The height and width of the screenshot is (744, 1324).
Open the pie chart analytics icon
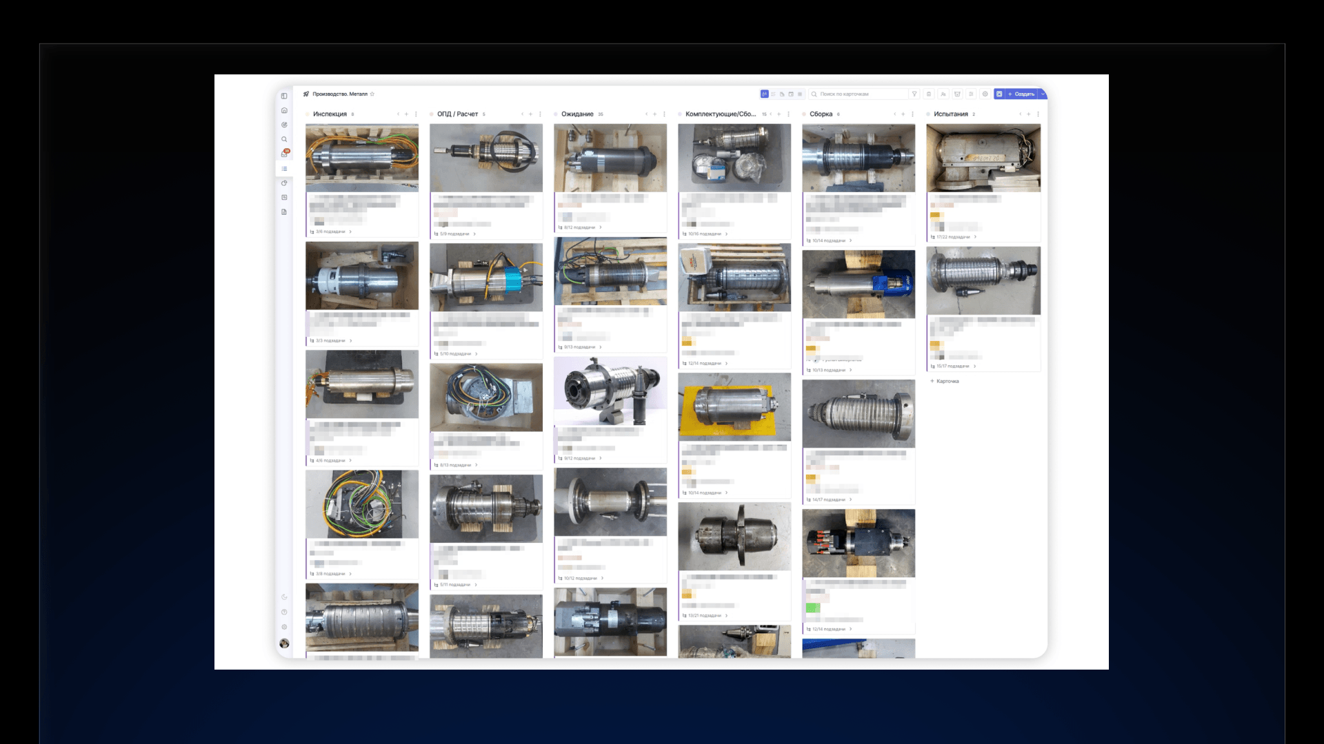tap(284, 183)
